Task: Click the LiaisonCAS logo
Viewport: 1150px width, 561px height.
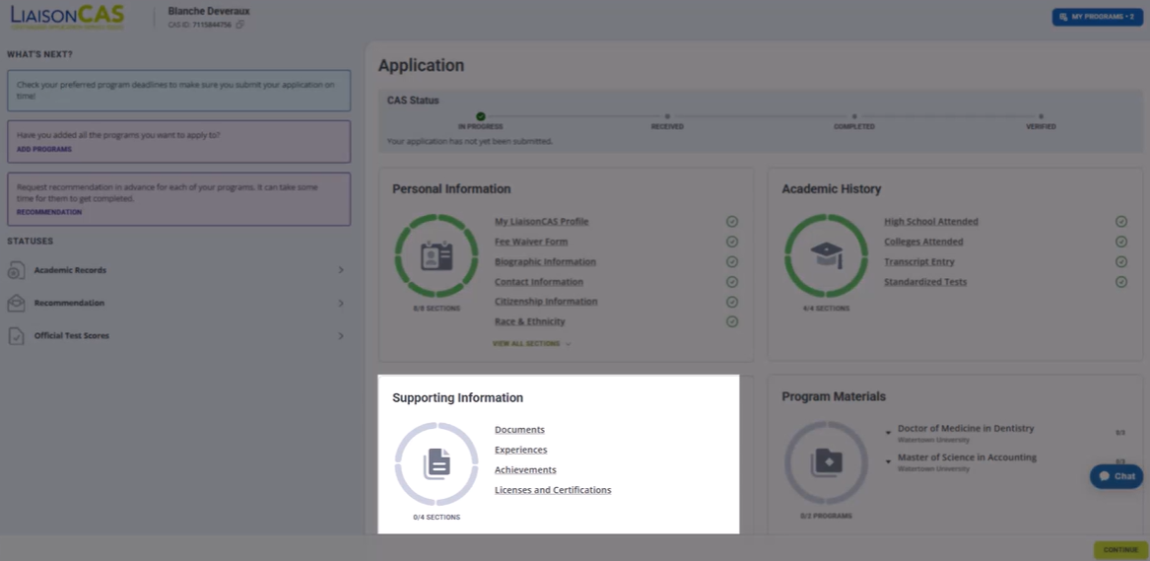Action: coord(67,16)
